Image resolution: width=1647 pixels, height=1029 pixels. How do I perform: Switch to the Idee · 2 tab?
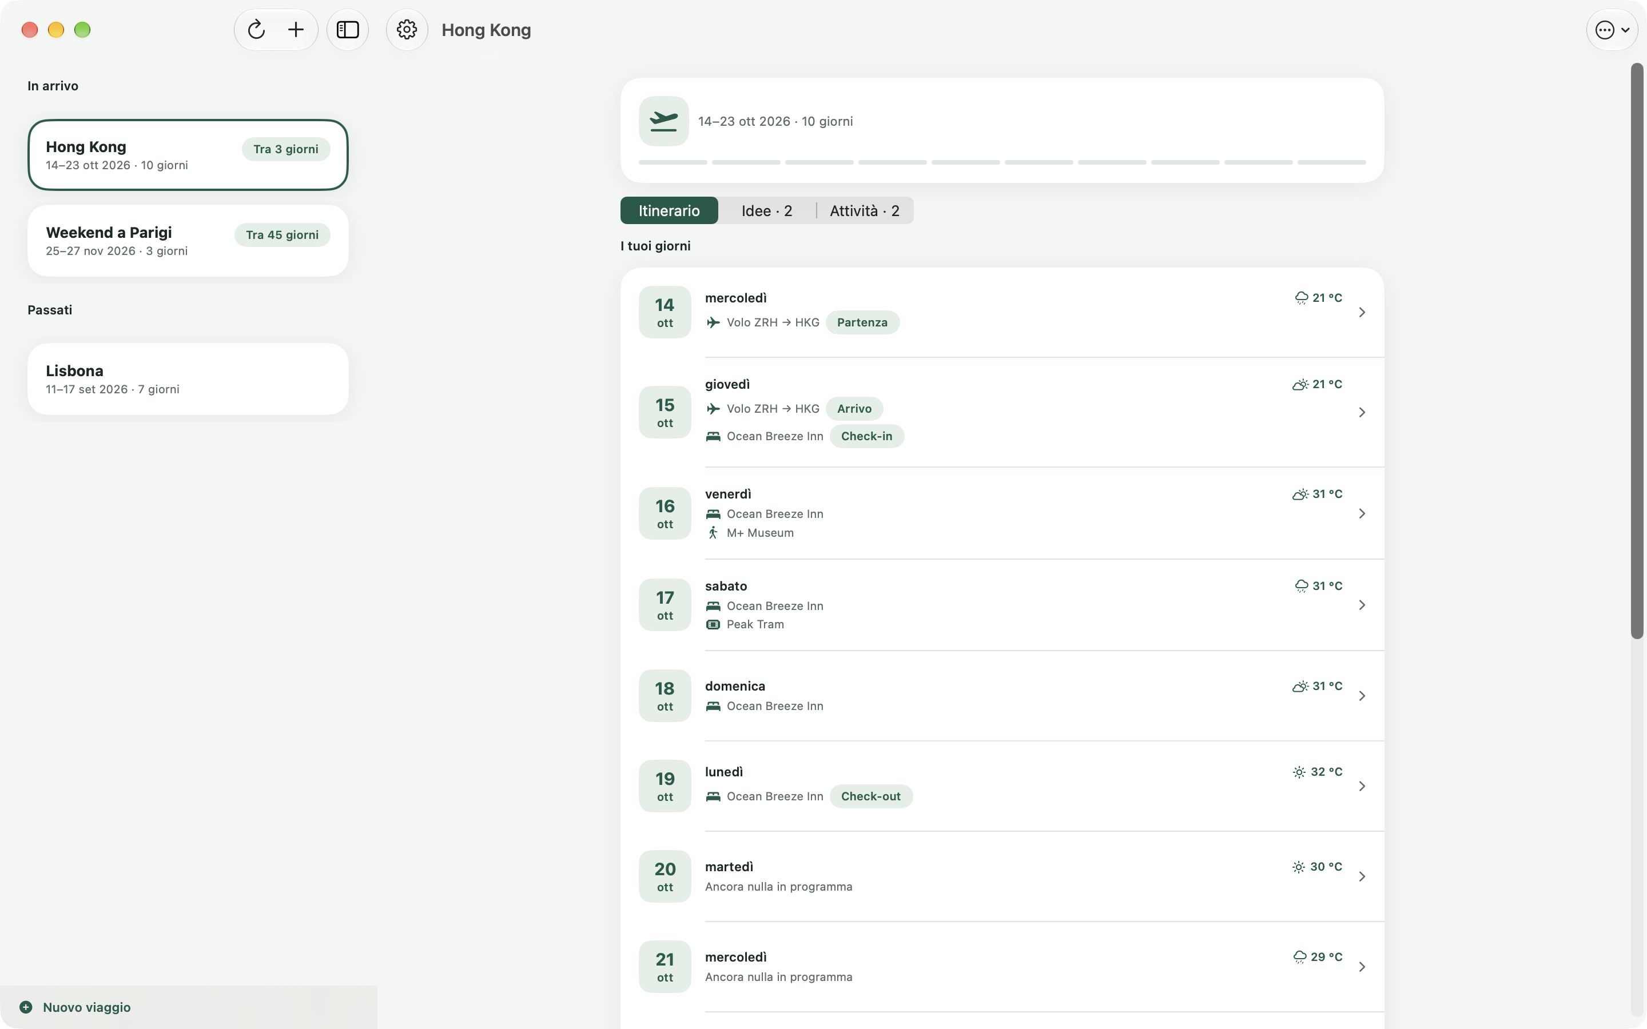pyautogui.click(x=767, y=211)
